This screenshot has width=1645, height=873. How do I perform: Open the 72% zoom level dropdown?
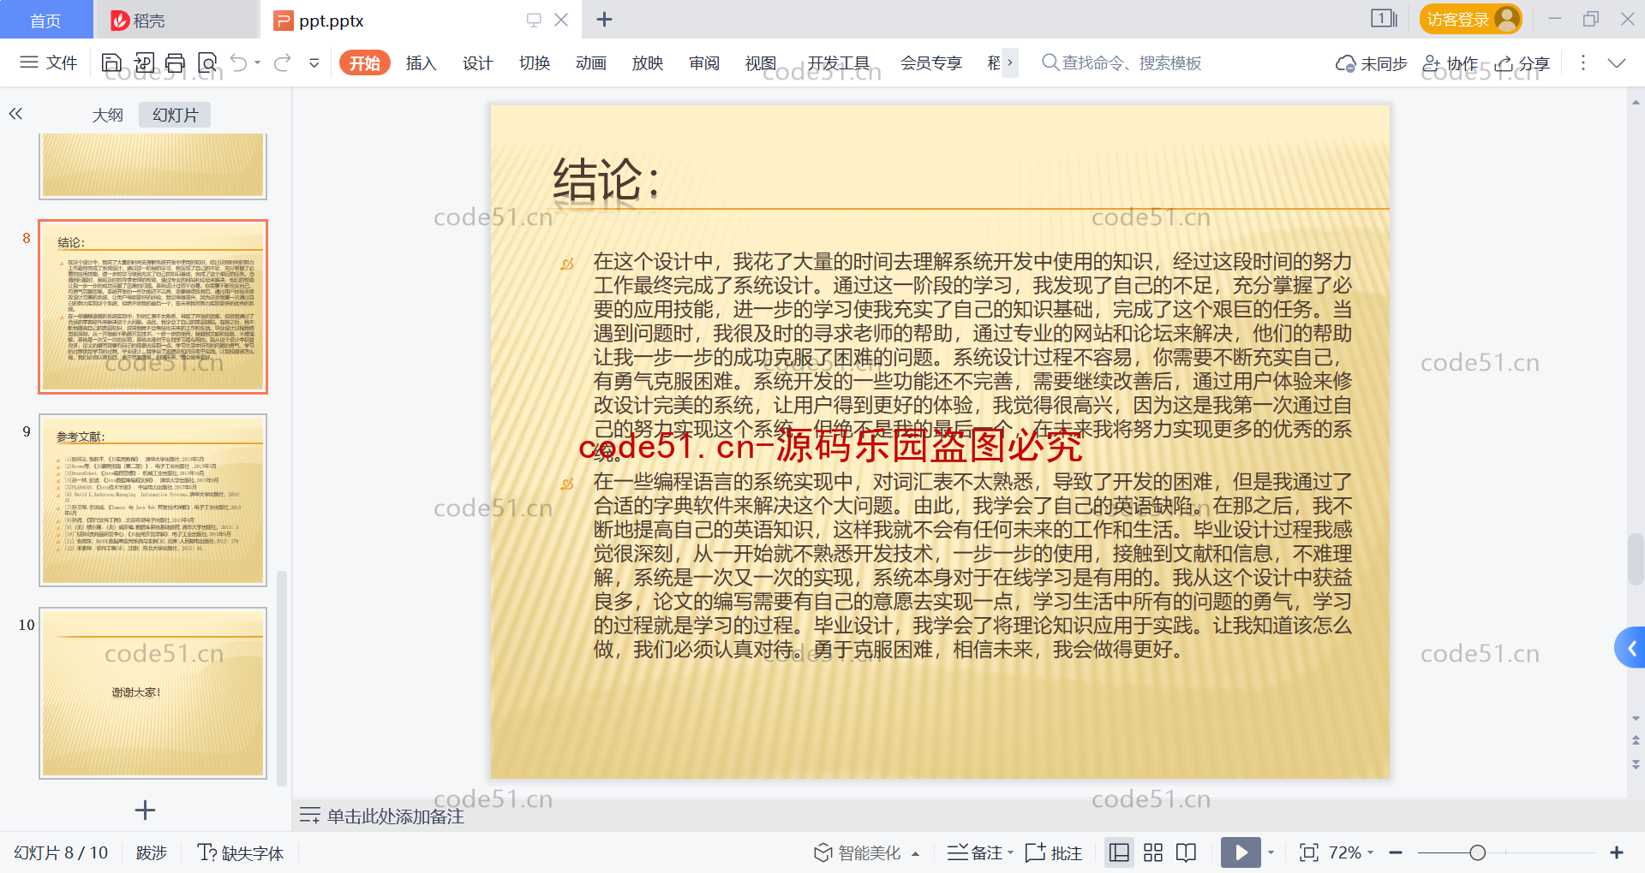(1351, 852)
